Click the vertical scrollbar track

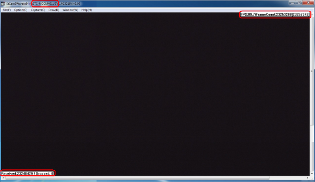[x=312, y=95]
